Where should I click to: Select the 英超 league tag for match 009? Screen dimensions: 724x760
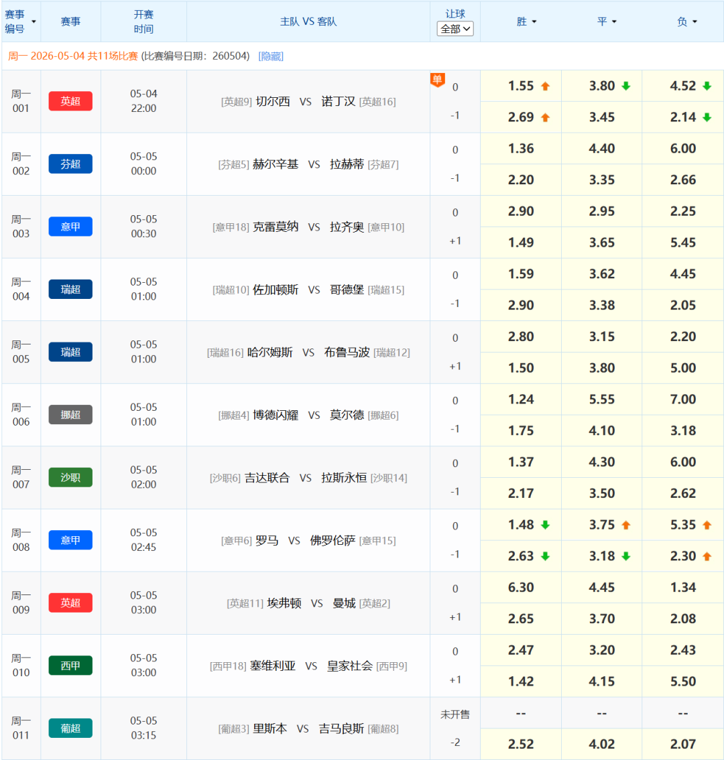coord(70,603)
